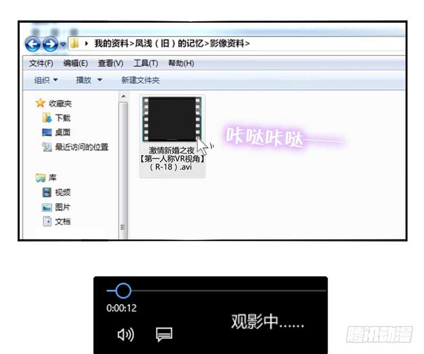Click the 桌面 monitor icon
This screenshot has width=424, height=354.
[x=47, y=132]
